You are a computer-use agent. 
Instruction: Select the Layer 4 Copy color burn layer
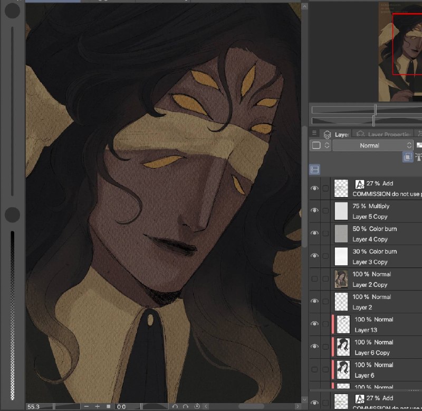point(376,234)
